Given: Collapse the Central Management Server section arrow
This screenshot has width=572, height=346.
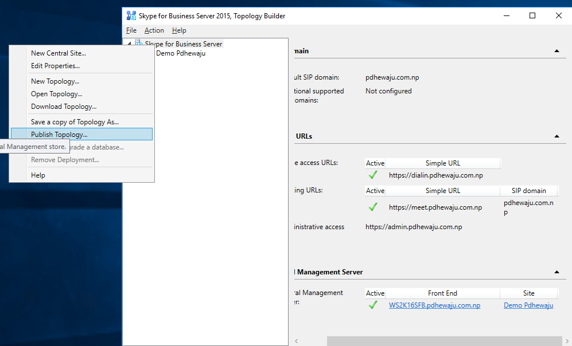Looking at the screenshot, I should coord(557,272).
